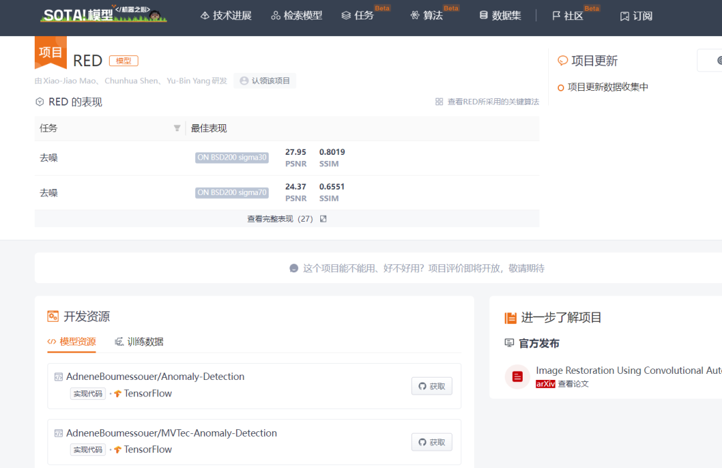Viewport: 722px width, 468px height.
Task: Click the orange 项目 ribbon badge
Action: 51,53
